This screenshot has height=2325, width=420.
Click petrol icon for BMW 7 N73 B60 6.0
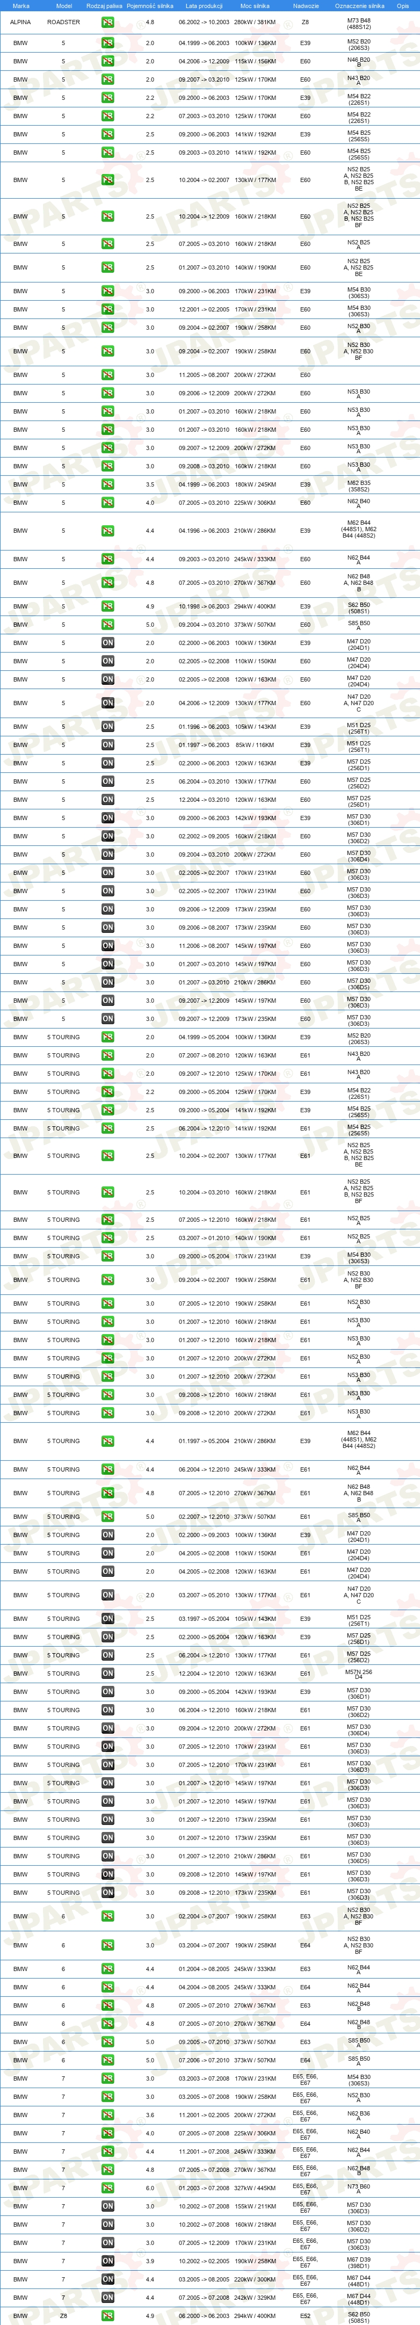[107, 2188]
